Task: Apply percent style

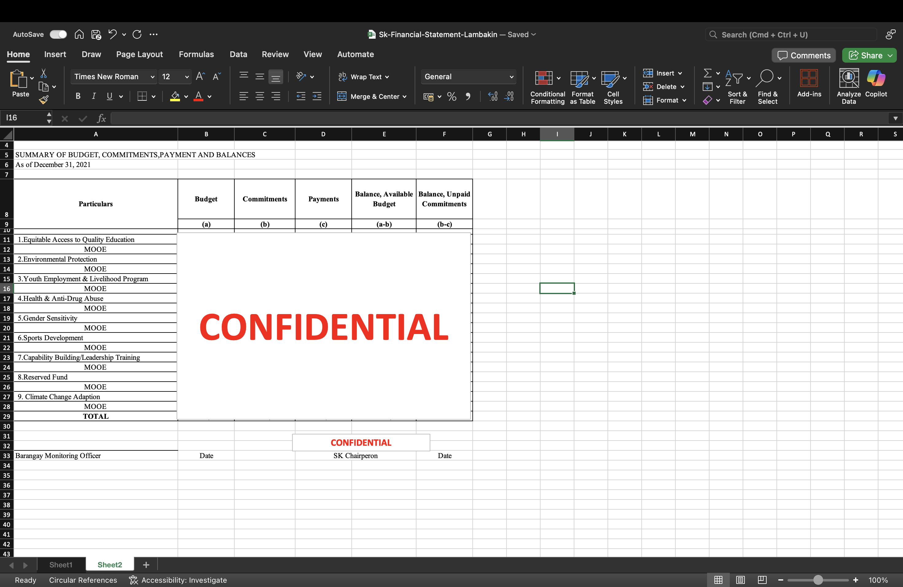Action: [451, 97]
